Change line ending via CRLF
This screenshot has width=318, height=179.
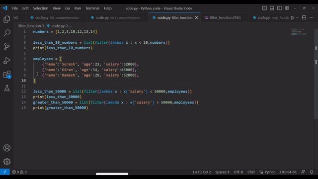251,172
